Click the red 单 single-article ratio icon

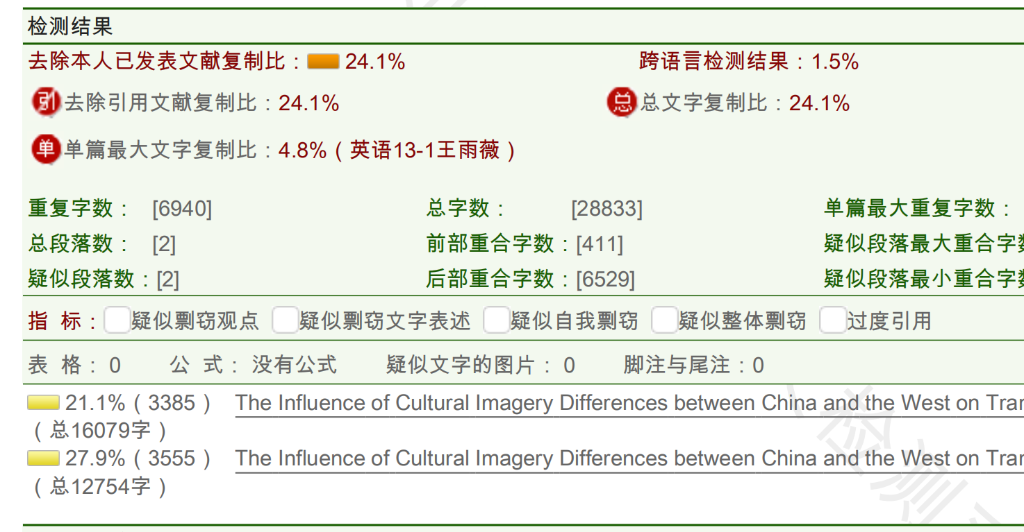pos(47,149)
